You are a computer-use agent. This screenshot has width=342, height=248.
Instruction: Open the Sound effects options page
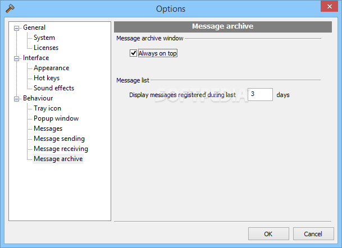click(54, 88)
